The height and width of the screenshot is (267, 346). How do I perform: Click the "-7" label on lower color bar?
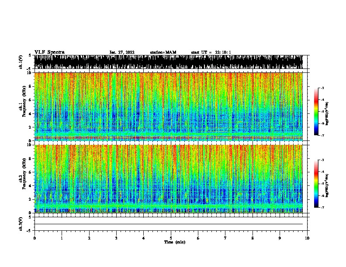[322, 207]
